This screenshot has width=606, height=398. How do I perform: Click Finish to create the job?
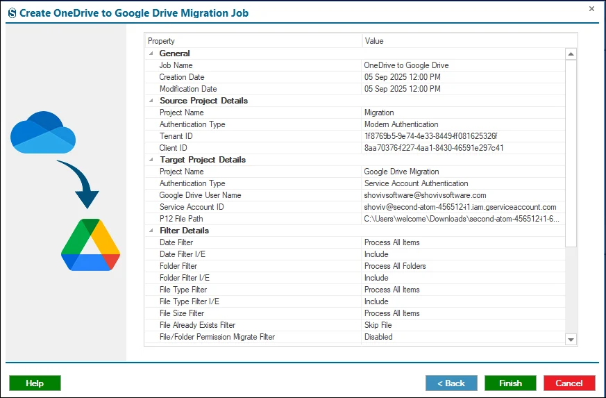(510, 383)
